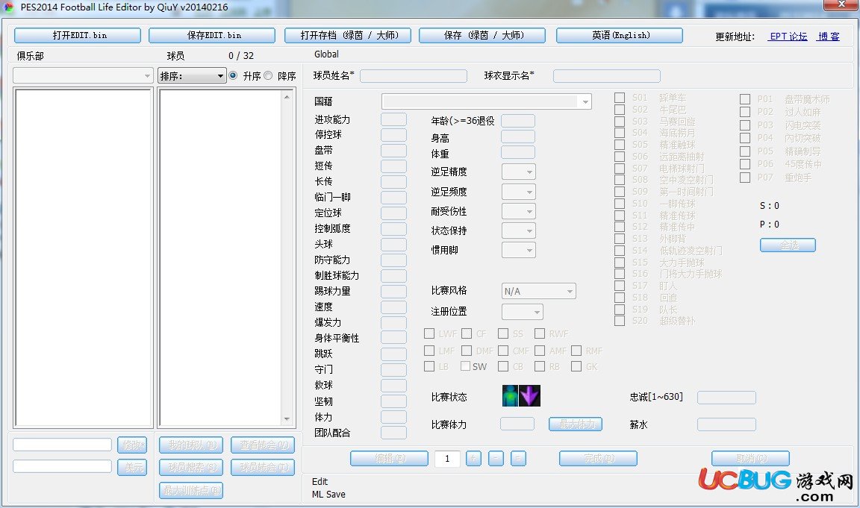Click the 取消 cancel button

tap(751, 458)
